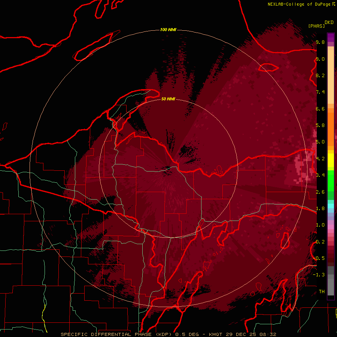Viewport: 337px width, 337px height.
Task: Click the 5.0 legend value
Action: tap(320, 142)
